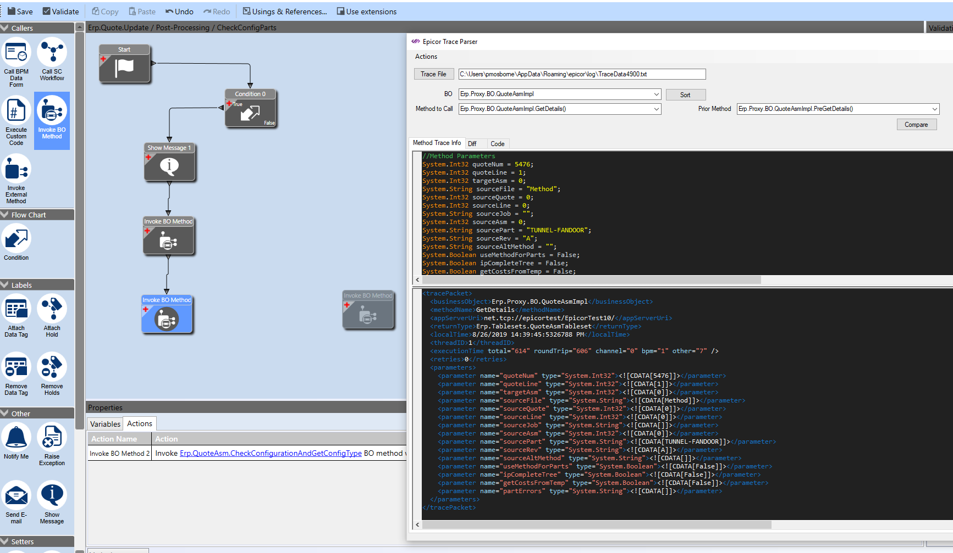Click the method parameters horizontal scrollbar
953x553 pixels.
[592, 280]
